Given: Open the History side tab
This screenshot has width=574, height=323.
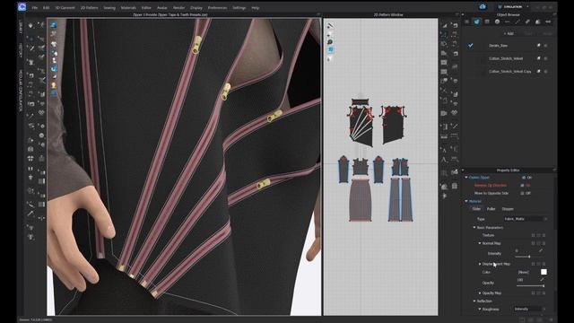Looking at the screenshot, I should pos(21,50).
